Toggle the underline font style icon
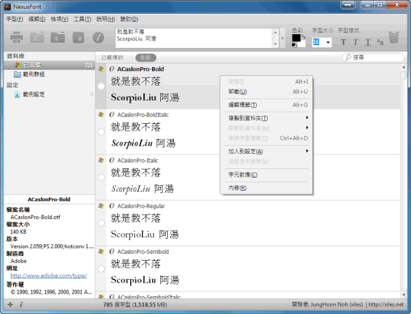The width and height of the screenshot is (411, 314). (368, 42)
